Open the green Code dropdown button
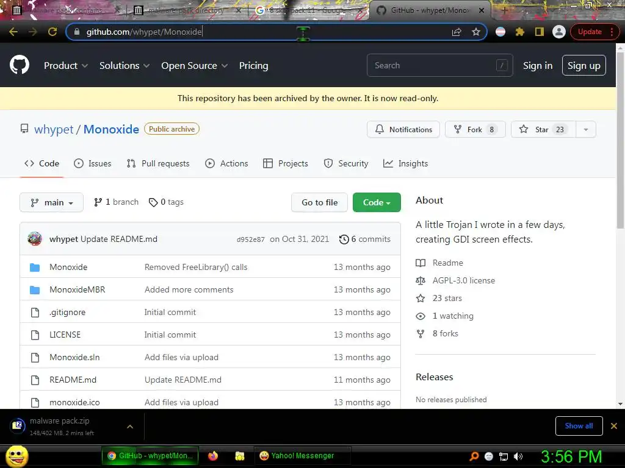625x468 pixels. [x=377, y=202]
